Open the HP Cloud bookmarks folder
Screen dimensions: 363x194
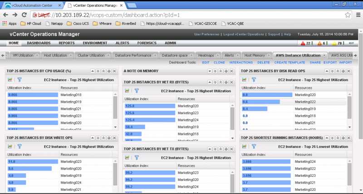(31, 24)
